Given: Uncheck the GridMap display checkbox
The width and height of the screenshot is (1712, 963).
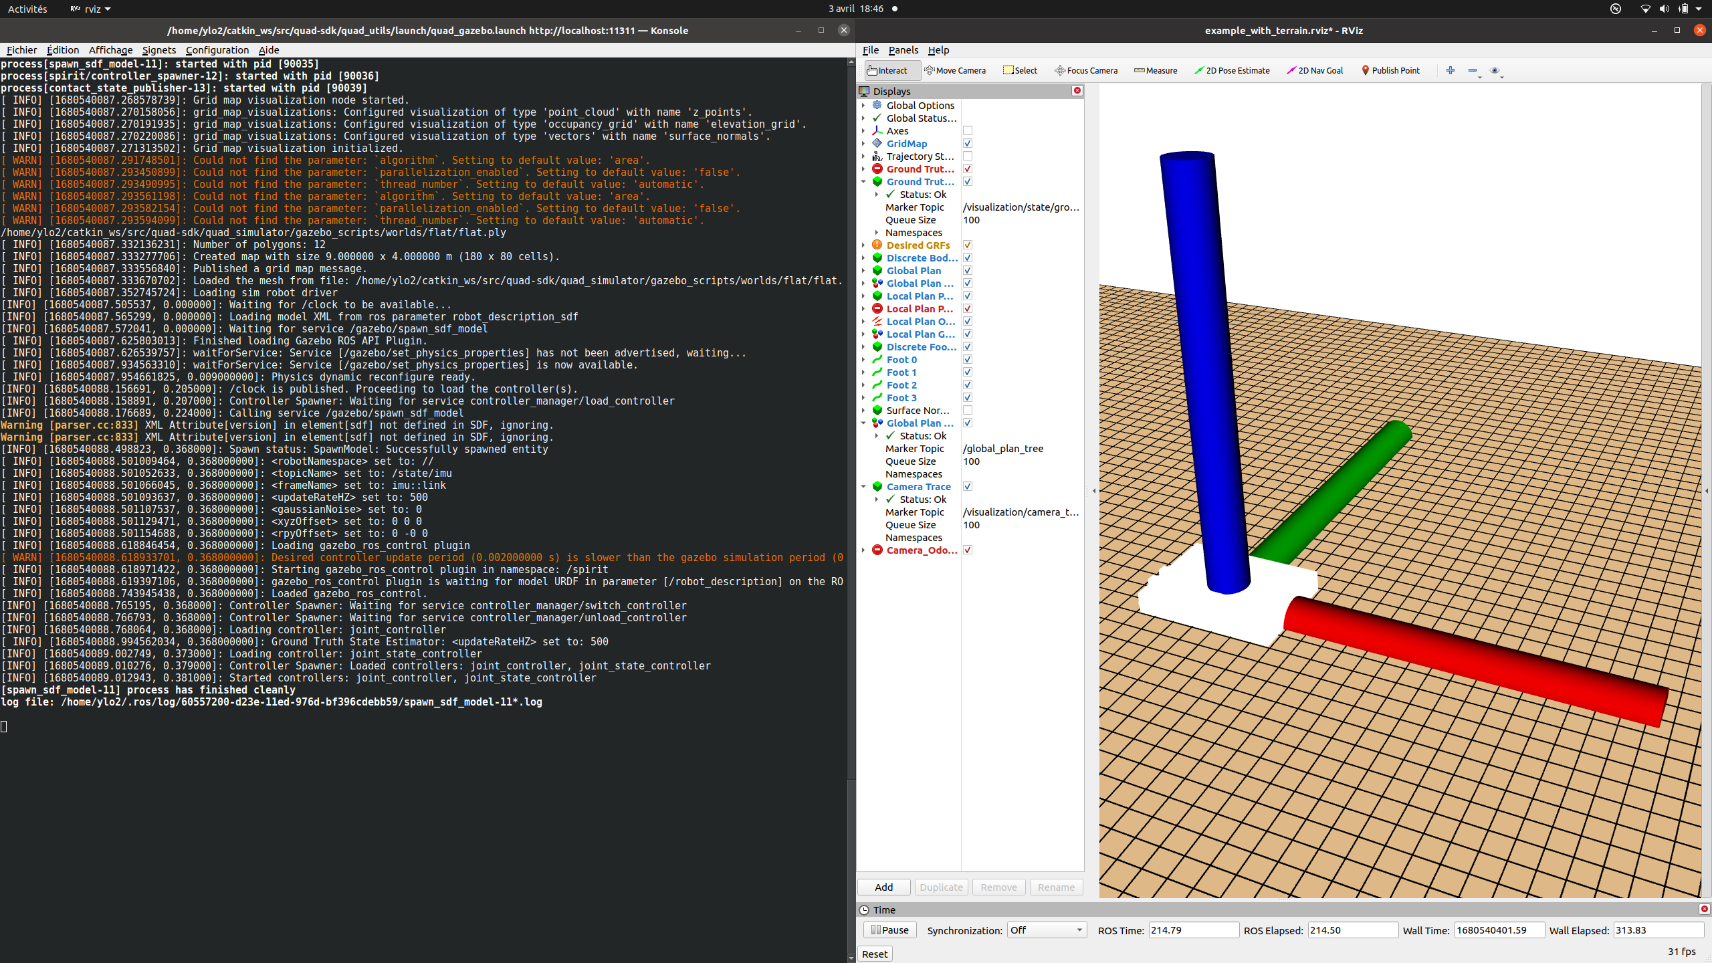Looking at the screenshot, I should [967, 144].
